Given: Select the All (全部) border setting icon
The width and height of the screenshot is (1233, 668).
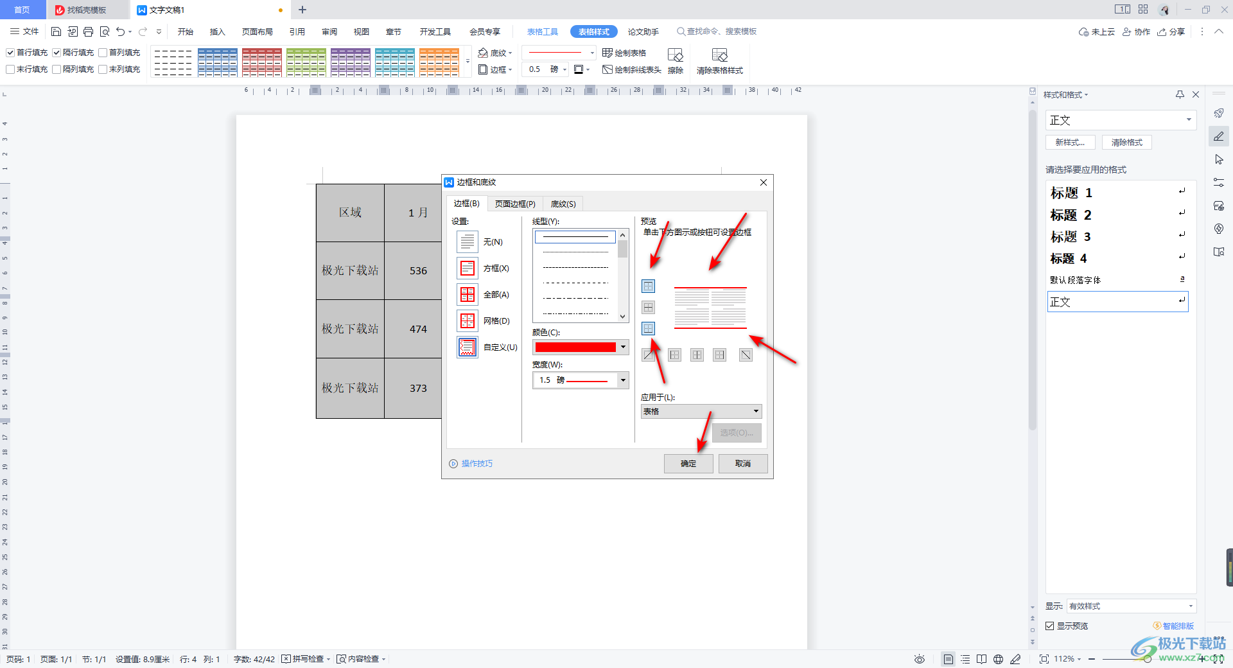Looking at the screenshot, I should coord(468,295).
